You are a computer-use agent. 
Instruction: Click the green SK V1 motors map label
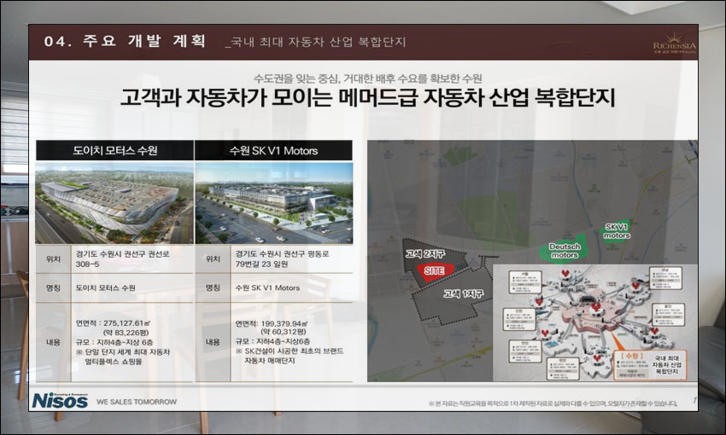coord(617,231)
